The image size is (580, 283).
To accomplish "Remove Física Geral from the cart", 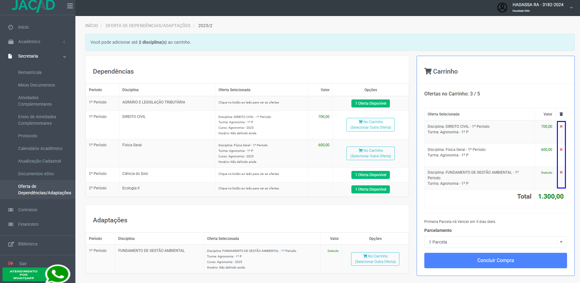I will point(561,150).
